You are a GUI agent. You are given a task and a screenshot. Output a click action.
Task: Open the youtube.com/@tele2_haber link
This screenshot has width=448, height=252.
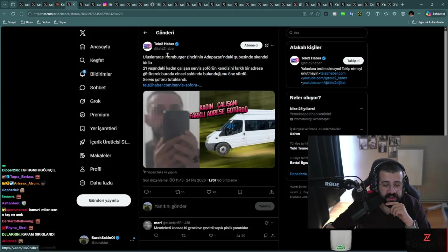(x=324, y=78)
